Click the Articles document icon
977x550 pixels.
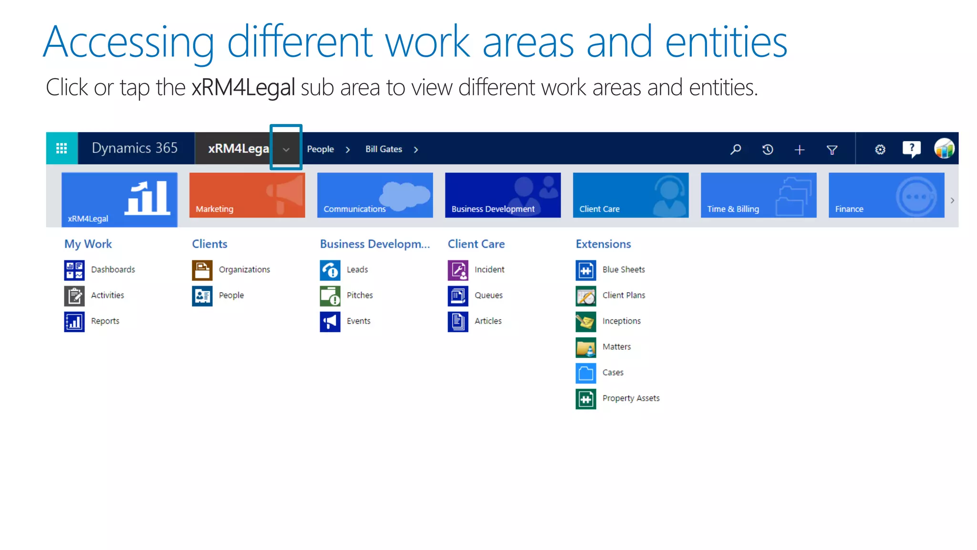click(458, 321)
